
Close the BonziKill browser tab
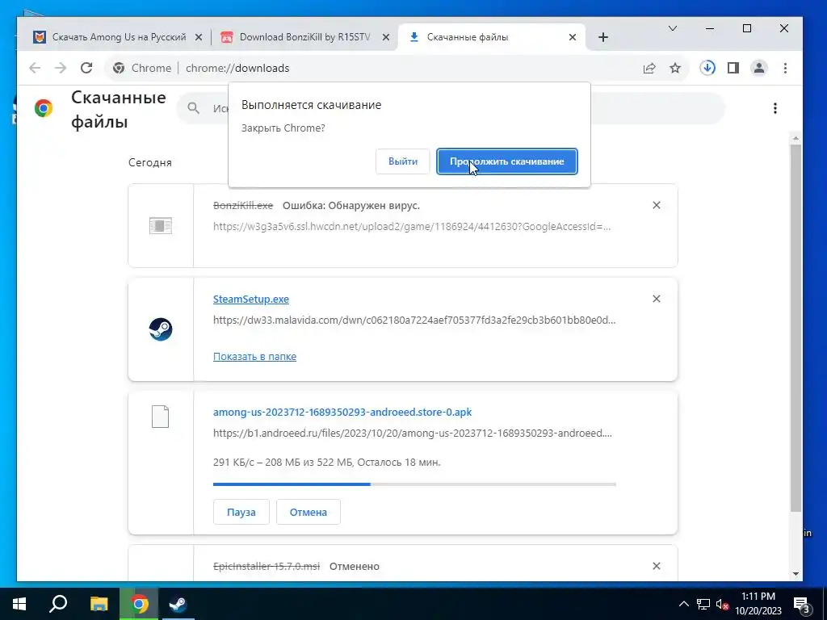[385, 37]
